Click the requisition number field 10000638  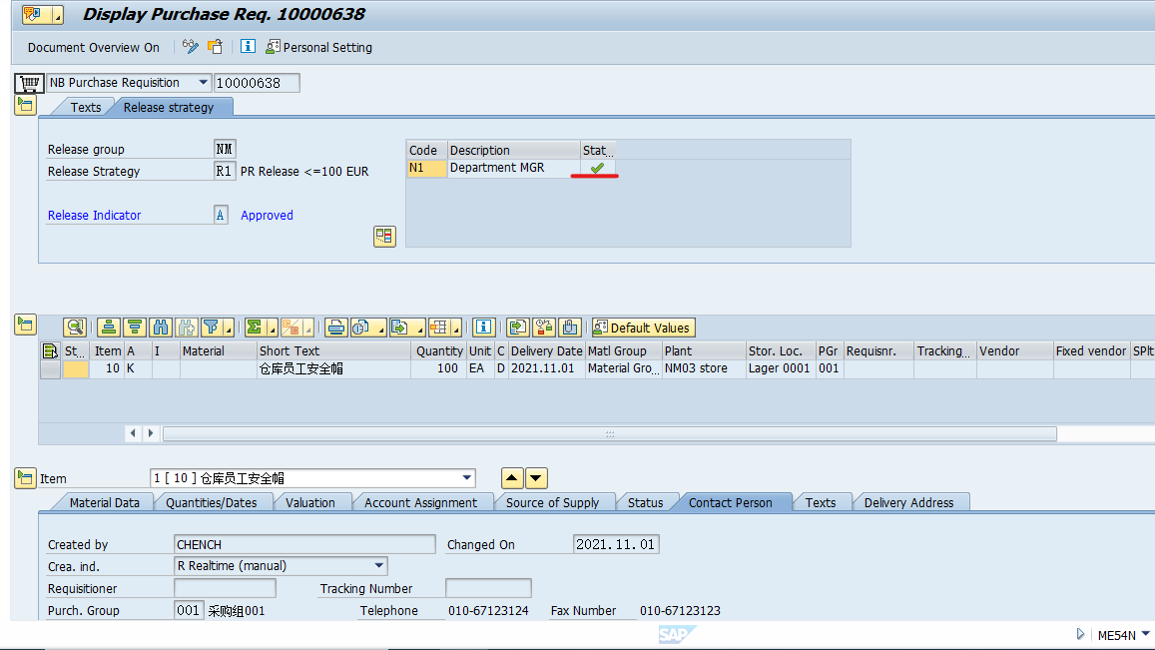(x=257, y=83)
